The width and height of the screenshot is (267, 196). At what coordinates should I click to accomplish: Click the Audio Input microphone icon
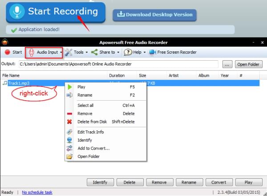pos(31,53)
